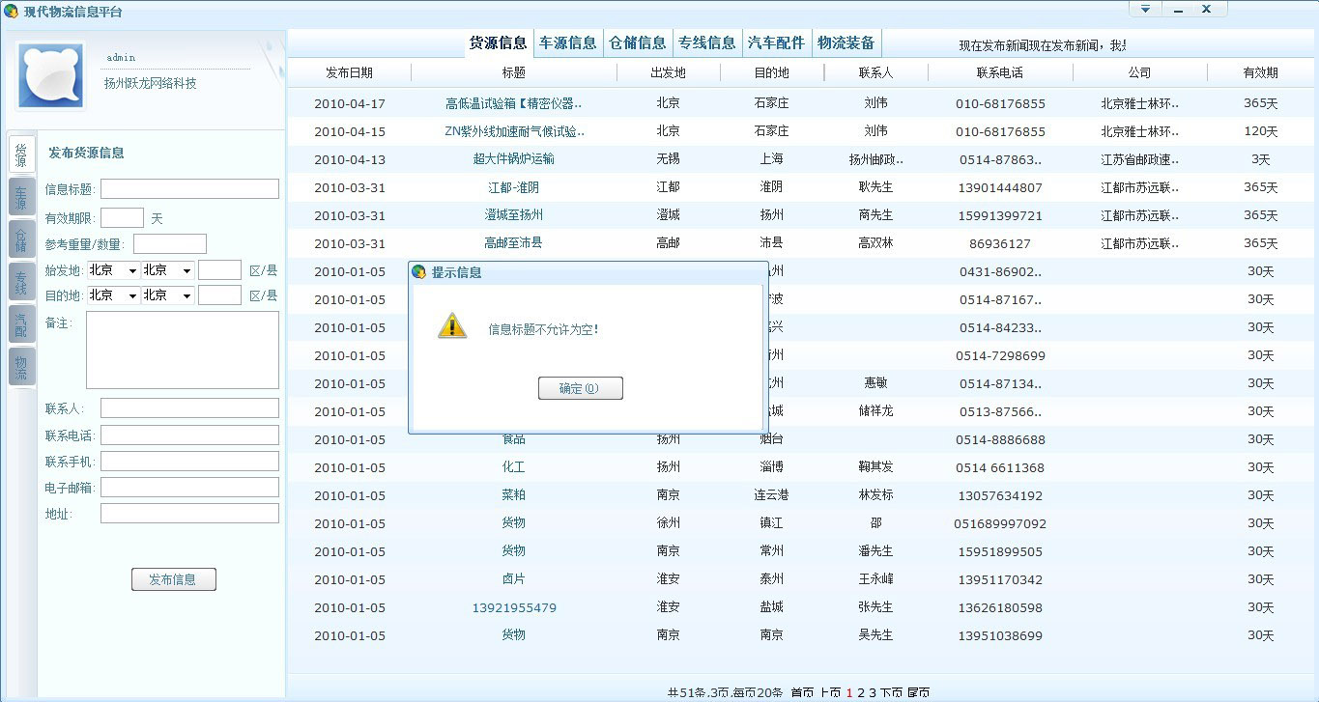1319x702 pixels.
Task: Open the 13921955479 listing title
Action: coord(514,607)
